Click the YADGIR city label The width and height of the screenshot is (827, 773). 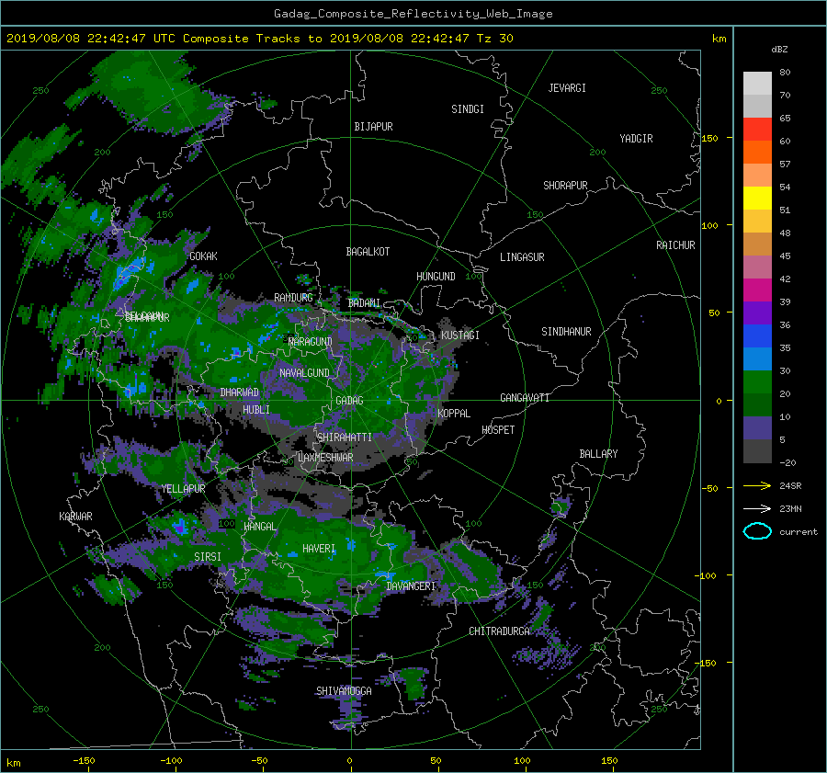[636, 139]
